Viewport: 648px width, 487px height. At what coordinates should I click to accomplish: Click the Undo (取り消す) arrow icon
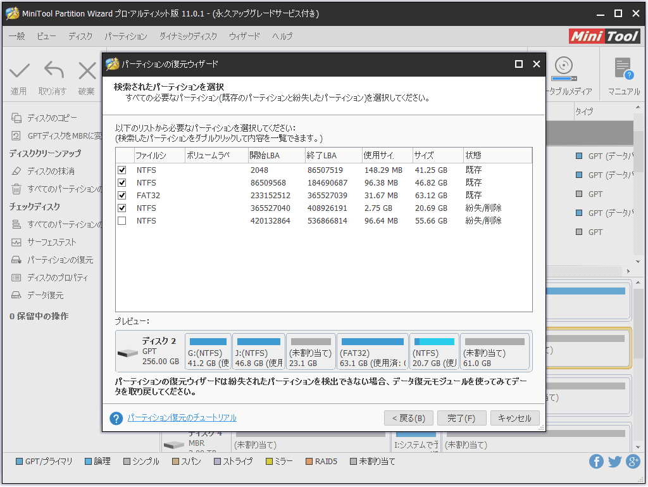[x=53, y=70]
